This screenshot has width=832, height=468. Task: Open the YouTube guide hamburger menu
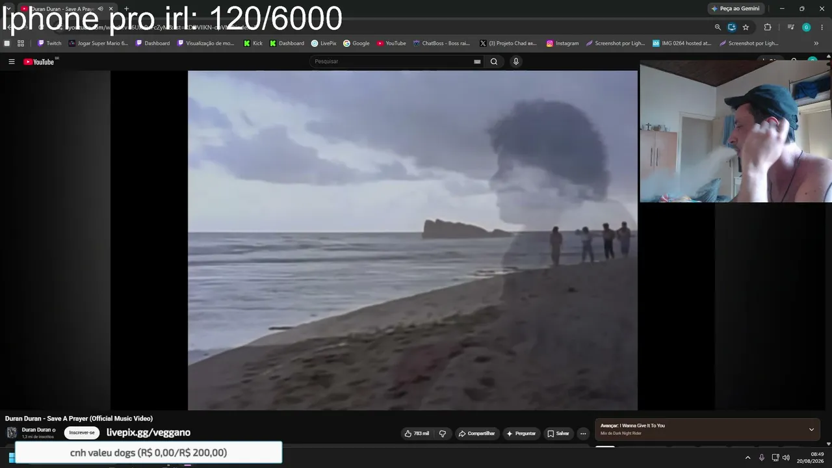tap(12, 62)
